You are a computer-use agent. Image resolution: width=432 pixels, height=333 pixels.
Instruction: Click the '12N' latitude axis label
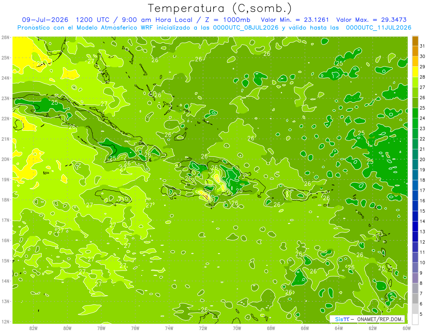pyautogui.click(x=6, y=322)
